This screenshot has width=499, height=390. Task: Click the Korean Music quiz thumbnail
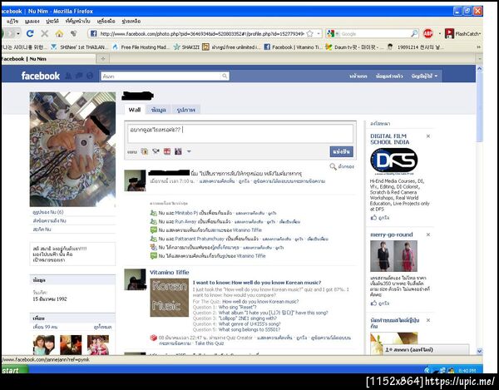pos(170,298)
